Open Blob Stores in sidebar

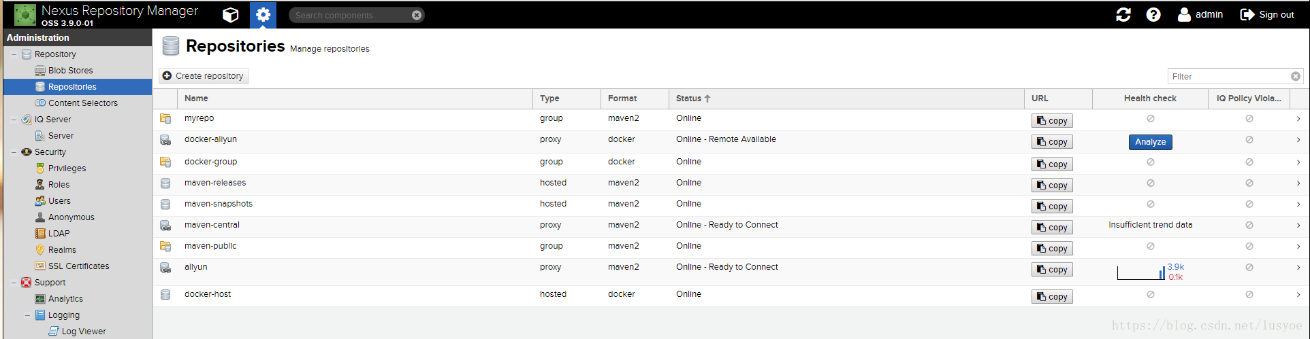pyautogui.click(x=70, y=71)
